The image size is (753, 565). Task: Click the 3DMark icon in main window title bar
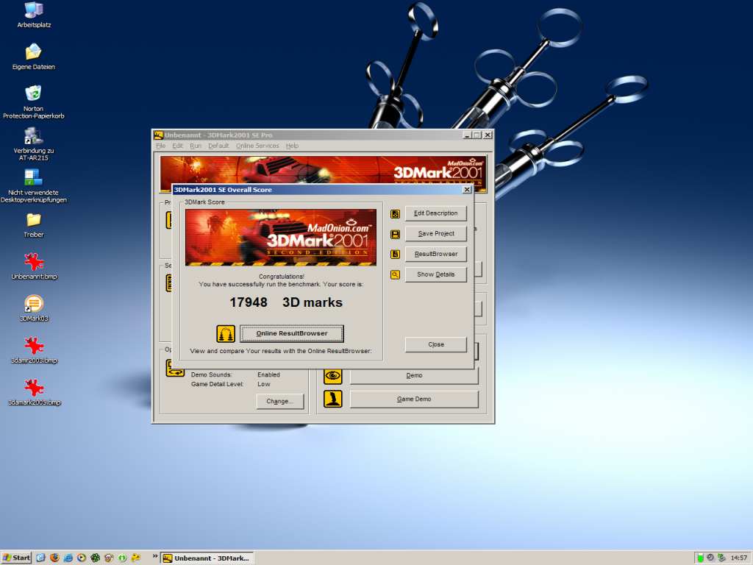(x=159, y=135)
